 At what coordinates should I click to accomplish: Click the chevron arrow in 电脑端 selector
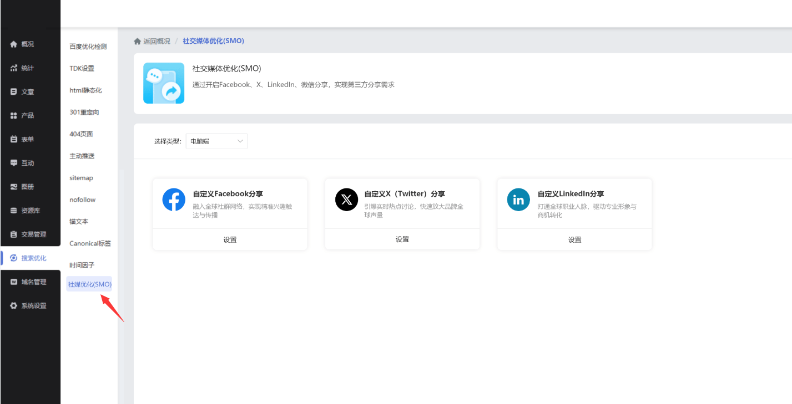pyautogui.click(x=240, y=141)
